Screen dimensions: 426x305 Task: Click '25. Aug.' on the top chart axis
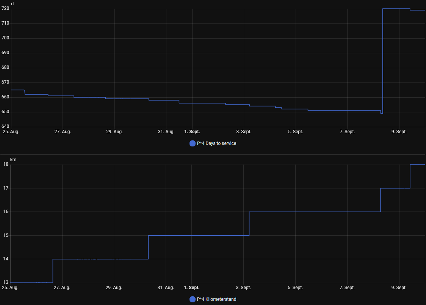(11, 132)
